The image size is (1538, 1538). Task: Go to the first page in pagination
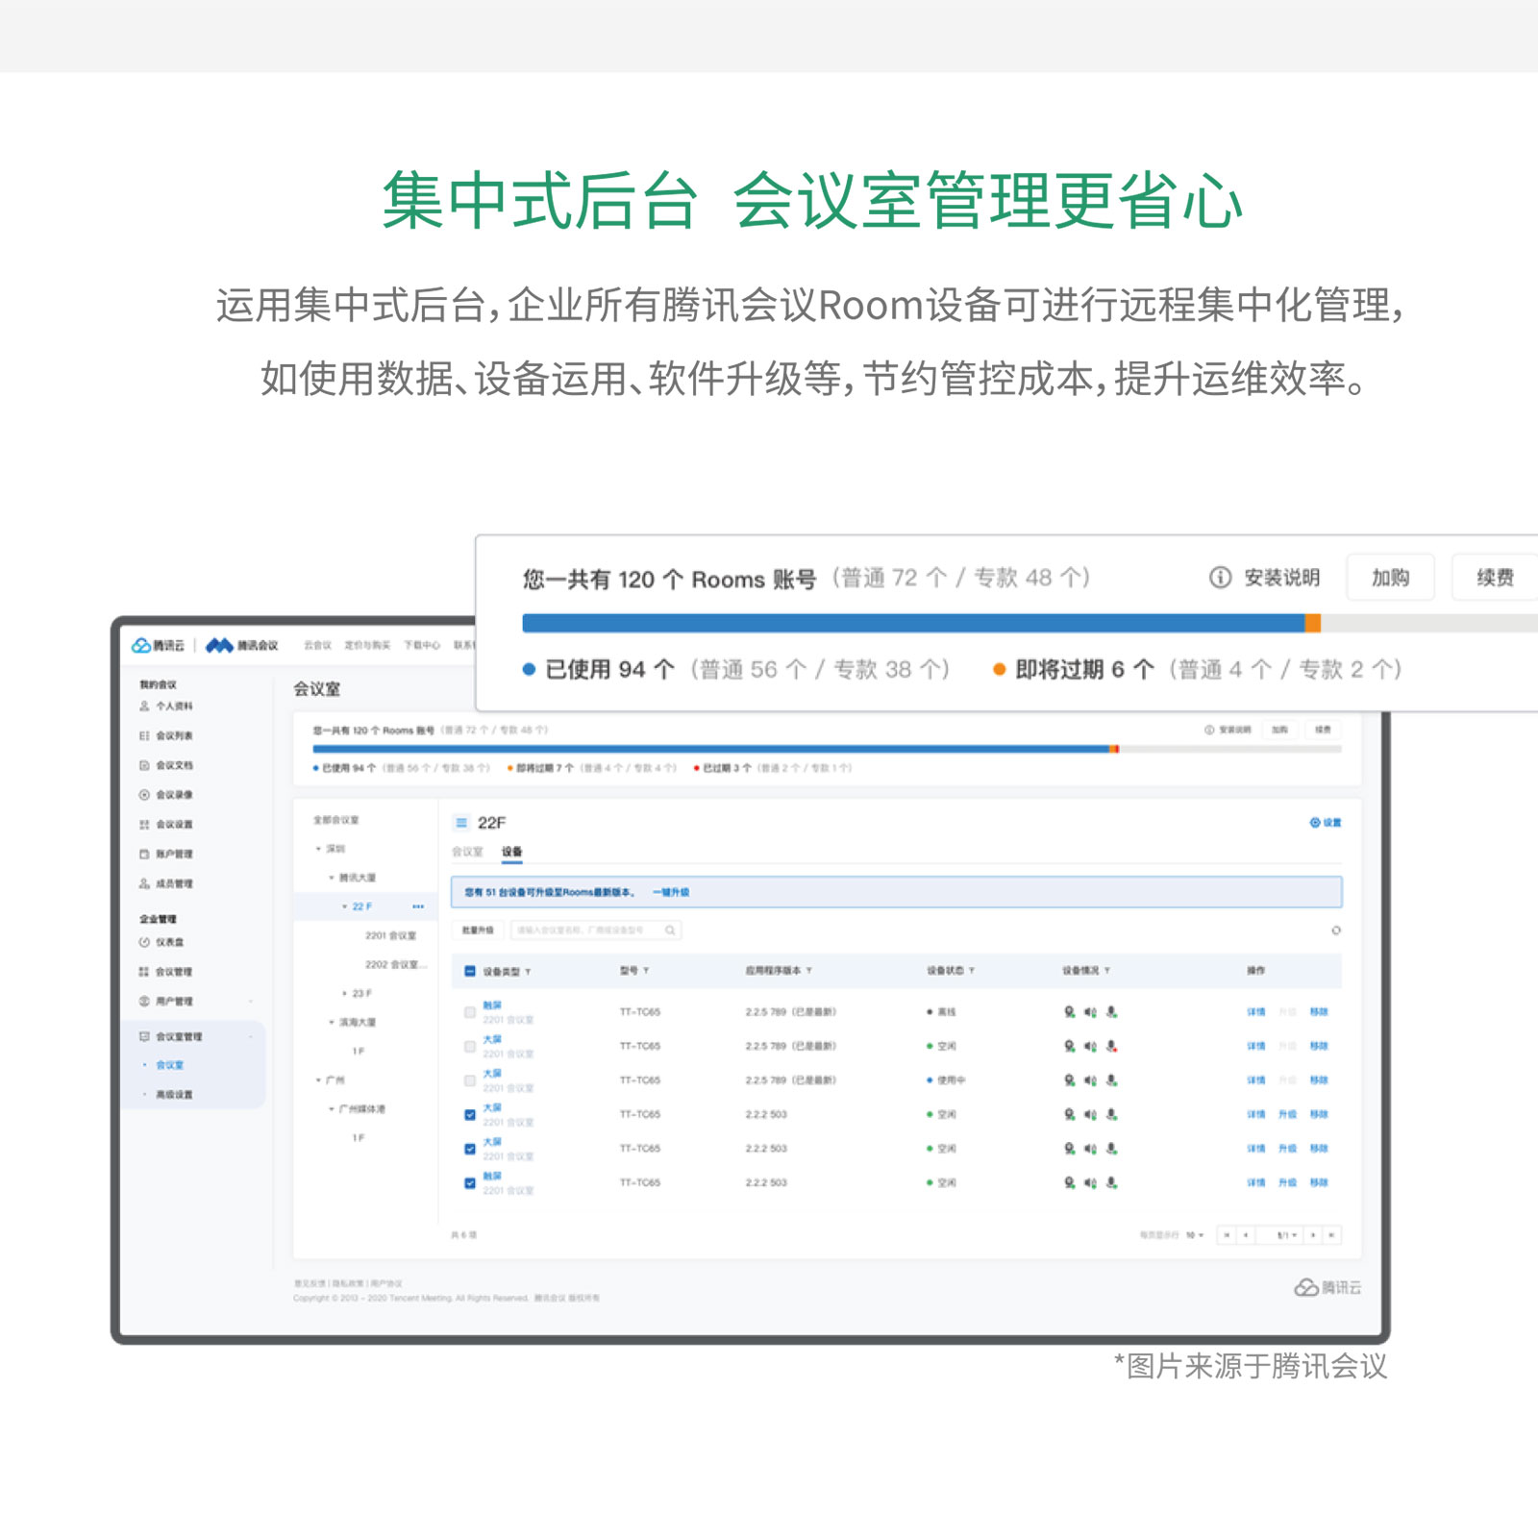point(1227,1235)
